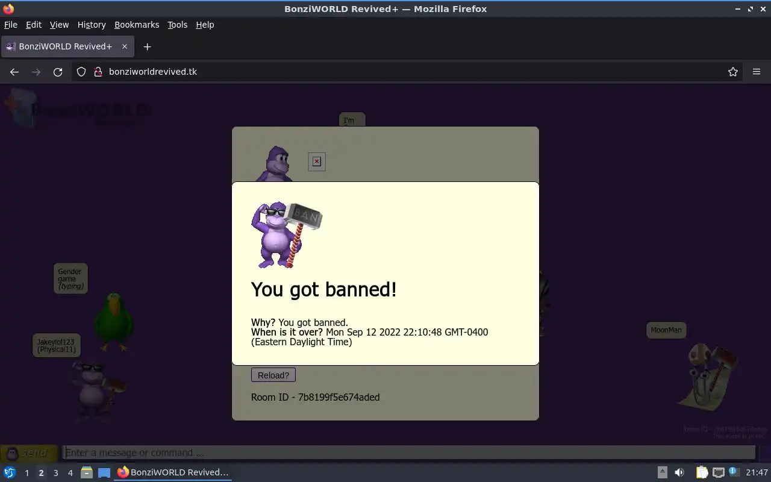Click the broken image icon in dialog
This screenshot has height=482, width=771.
click(x=317, y=161)
